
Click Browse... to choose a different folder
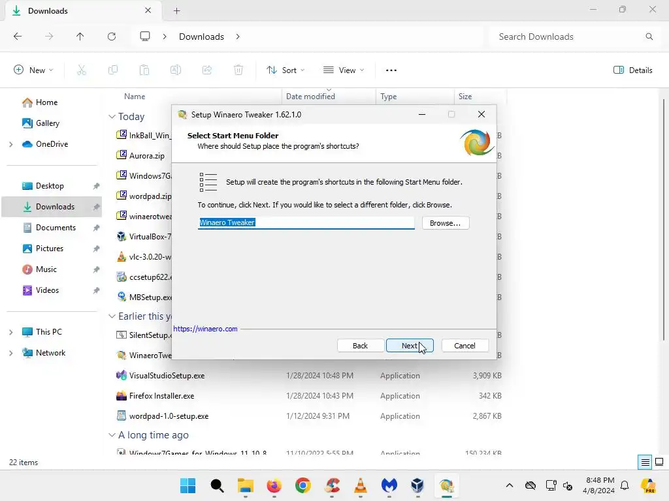point(446,223)
